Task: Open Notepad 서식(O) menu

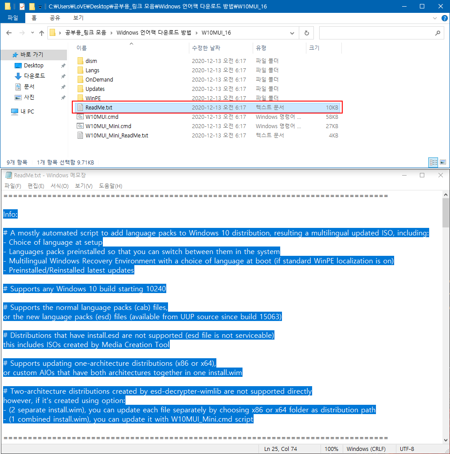Action: [x=60, y=186]
